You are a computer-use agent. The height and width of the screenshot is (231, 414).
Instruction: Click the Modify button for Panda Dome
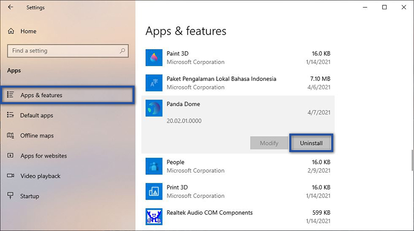(x=269, y=143)
